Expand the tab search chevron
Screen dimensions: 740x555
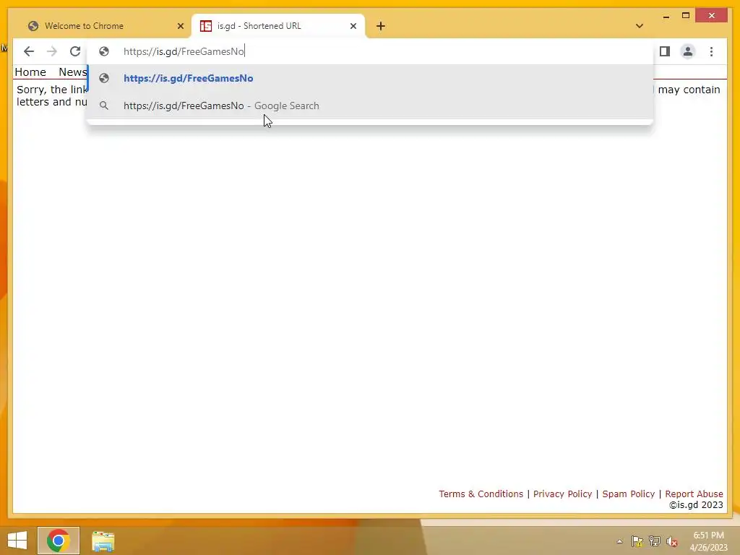coord(640,26)
